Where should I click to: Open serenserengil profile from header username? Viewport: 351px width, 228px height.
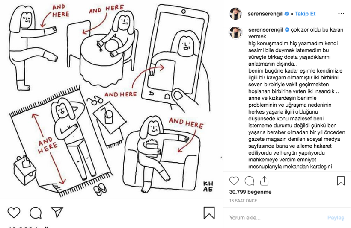pos(265,14)
